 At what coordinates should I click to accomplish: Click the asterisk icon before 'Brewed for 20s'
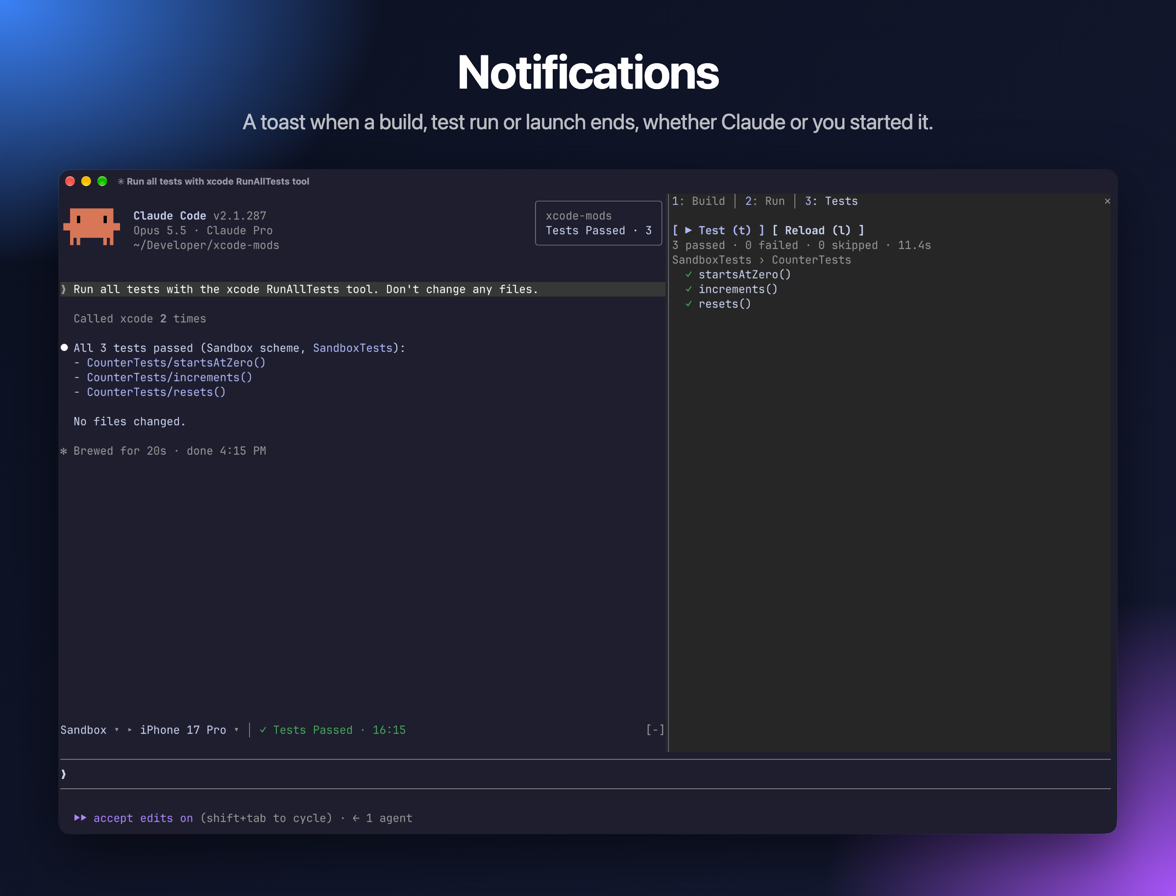[64, 451]
